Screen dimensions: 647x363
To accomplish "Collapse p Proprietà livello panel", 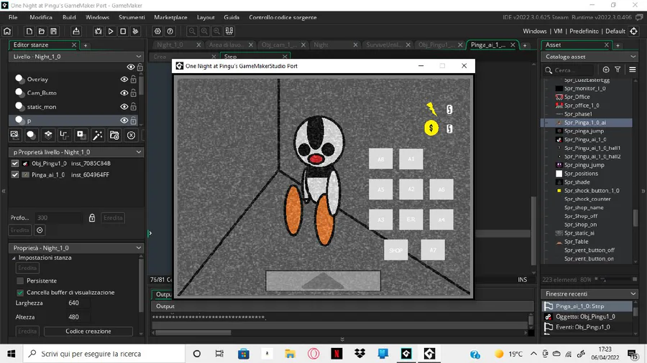I will coord(139,152).
